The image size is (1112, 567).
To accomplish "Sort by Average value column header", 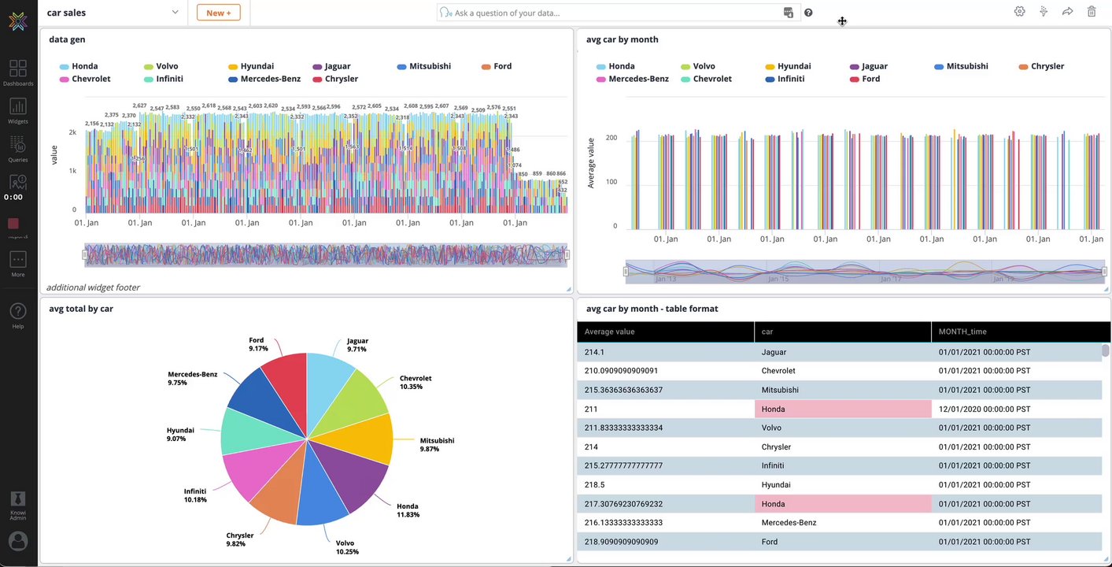I will [x=665, y=332].
